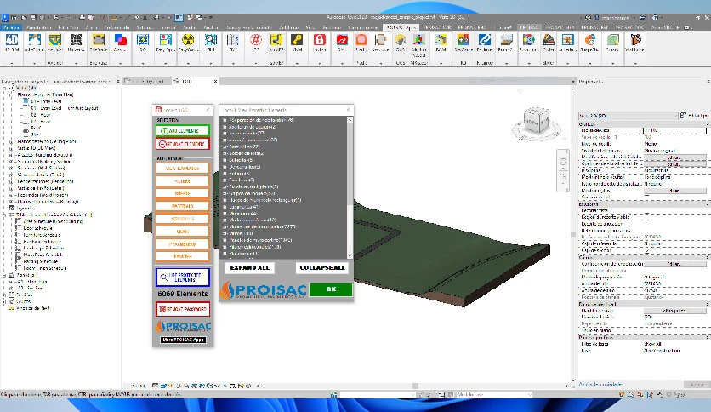Expand the Alzados (Building Elevation) node

coord(11,155)
